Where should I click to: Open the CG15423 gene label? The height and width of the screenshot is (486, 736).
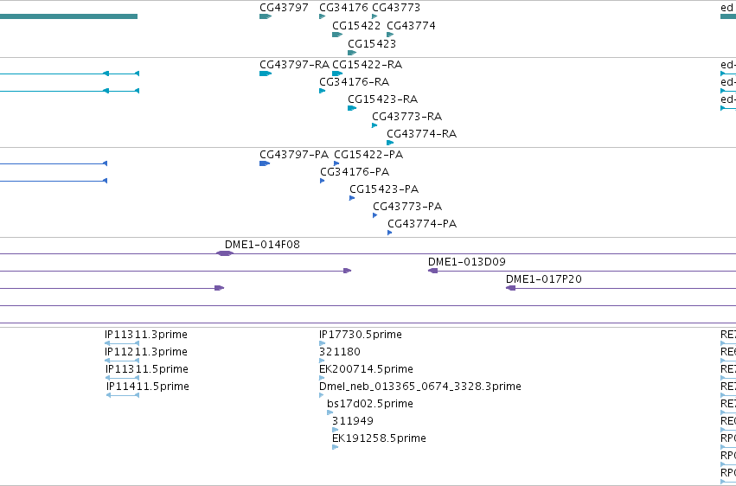click(x=372, y=43)
